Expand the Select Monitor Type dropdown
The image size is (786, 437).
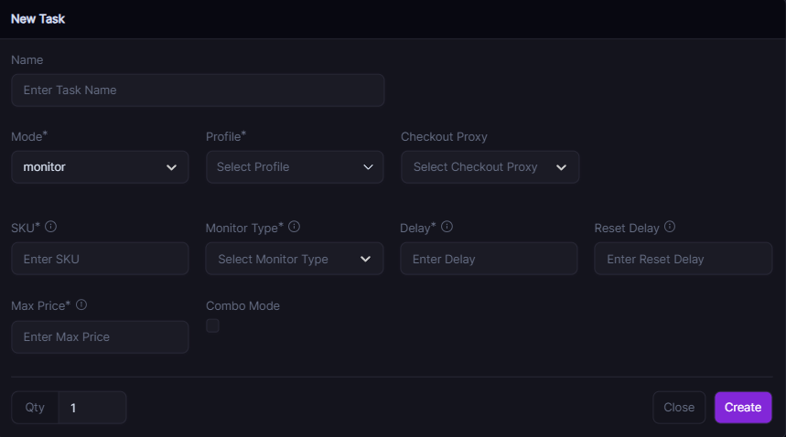tap(295, 259)
